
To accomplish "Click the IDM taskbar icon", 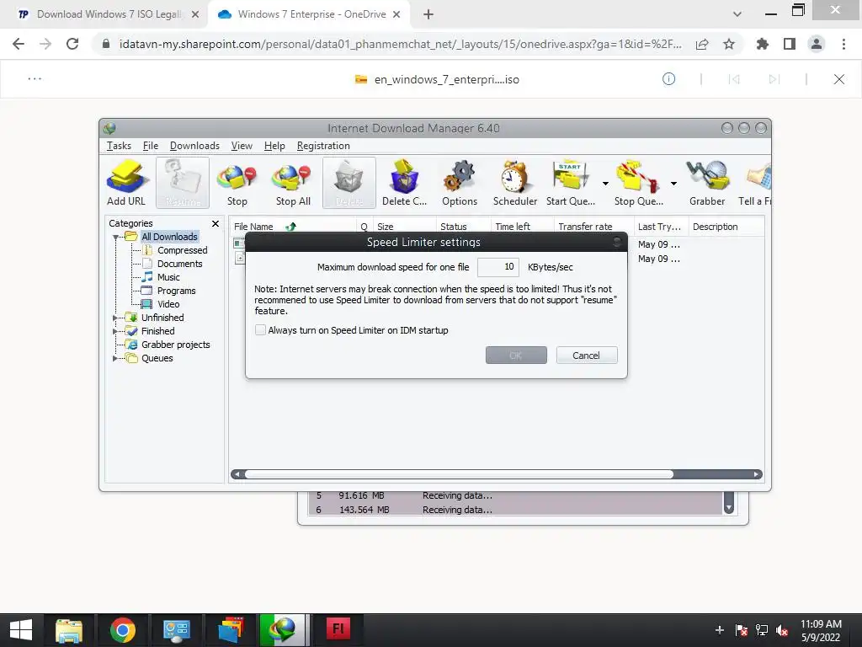I will pyautogui.click(x=283, y=630).
